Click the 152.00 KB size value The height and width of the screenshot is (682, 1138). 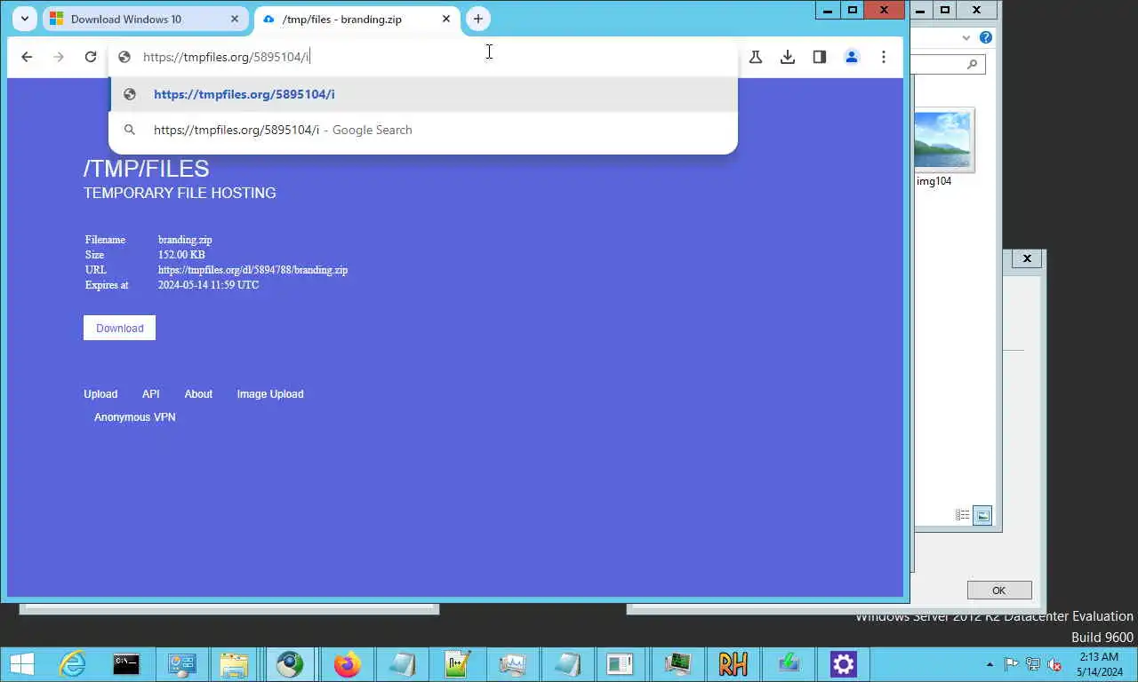tap(181, 255)
